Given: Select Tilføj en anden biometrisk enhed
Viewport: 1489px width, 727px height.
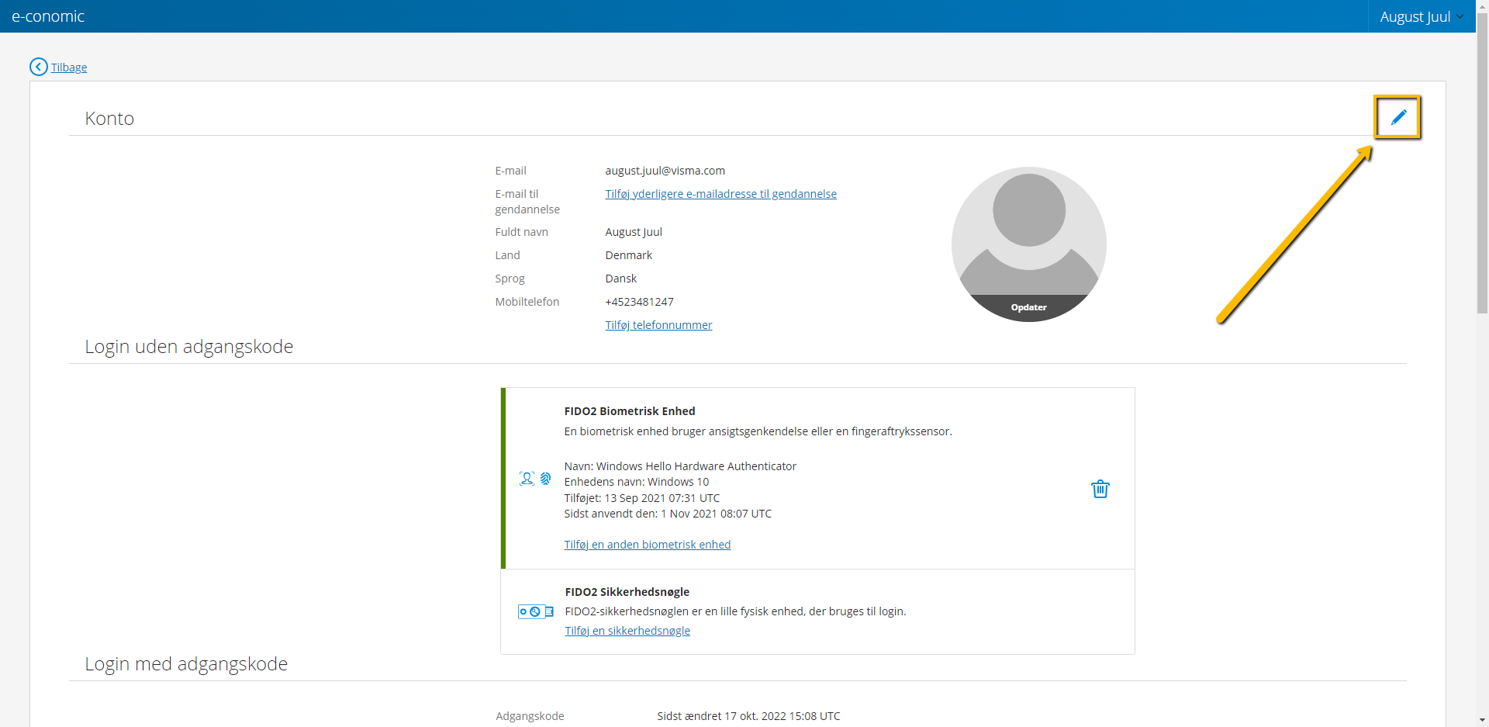Looking at the screenshot, I should (647, 544).
